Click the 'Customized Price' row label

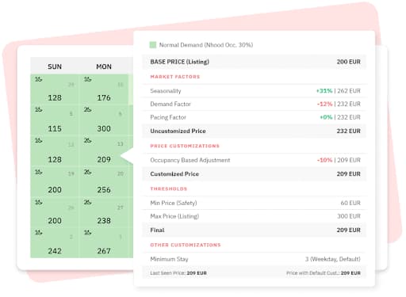coord(174,174)
